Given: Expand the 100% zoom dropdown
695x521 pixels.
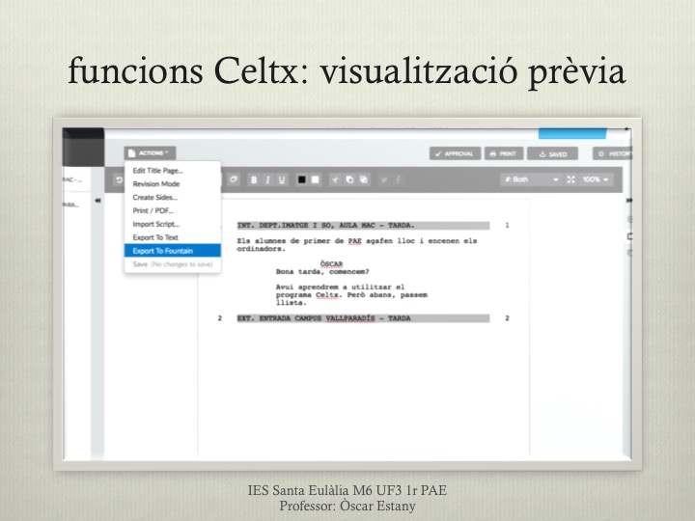Looking at the screenshot, I should point(596,179).
